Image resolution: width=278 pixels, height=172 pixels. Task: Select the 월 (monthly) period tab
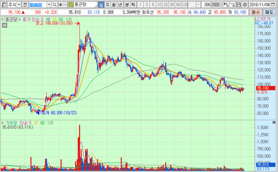114,5
